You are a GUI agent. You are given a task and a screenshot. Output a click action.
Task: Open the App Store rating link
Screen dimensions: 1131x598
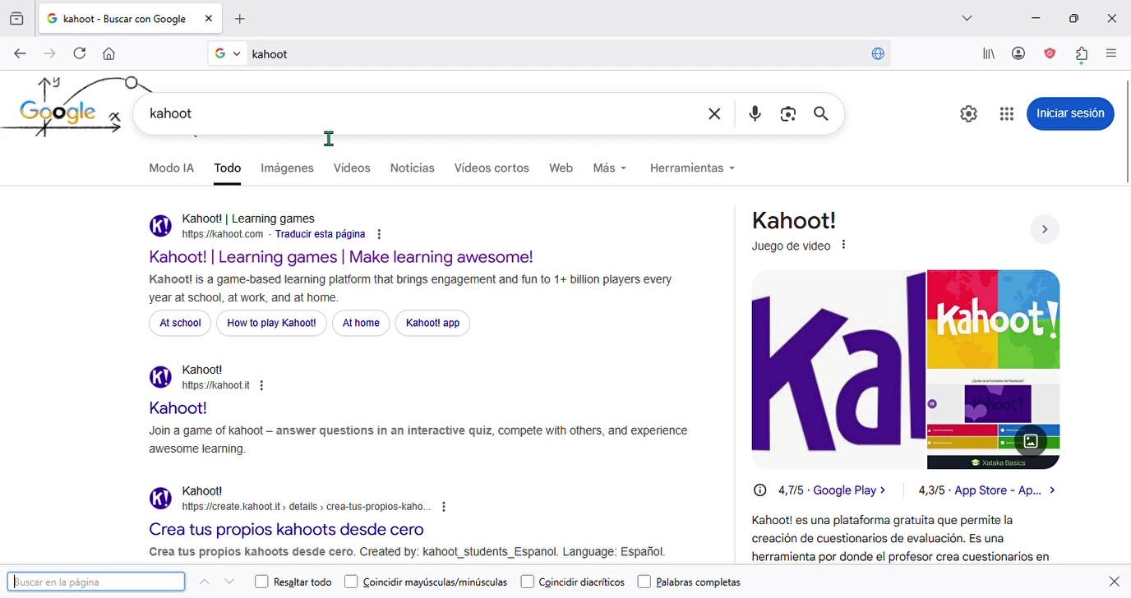1004,490
